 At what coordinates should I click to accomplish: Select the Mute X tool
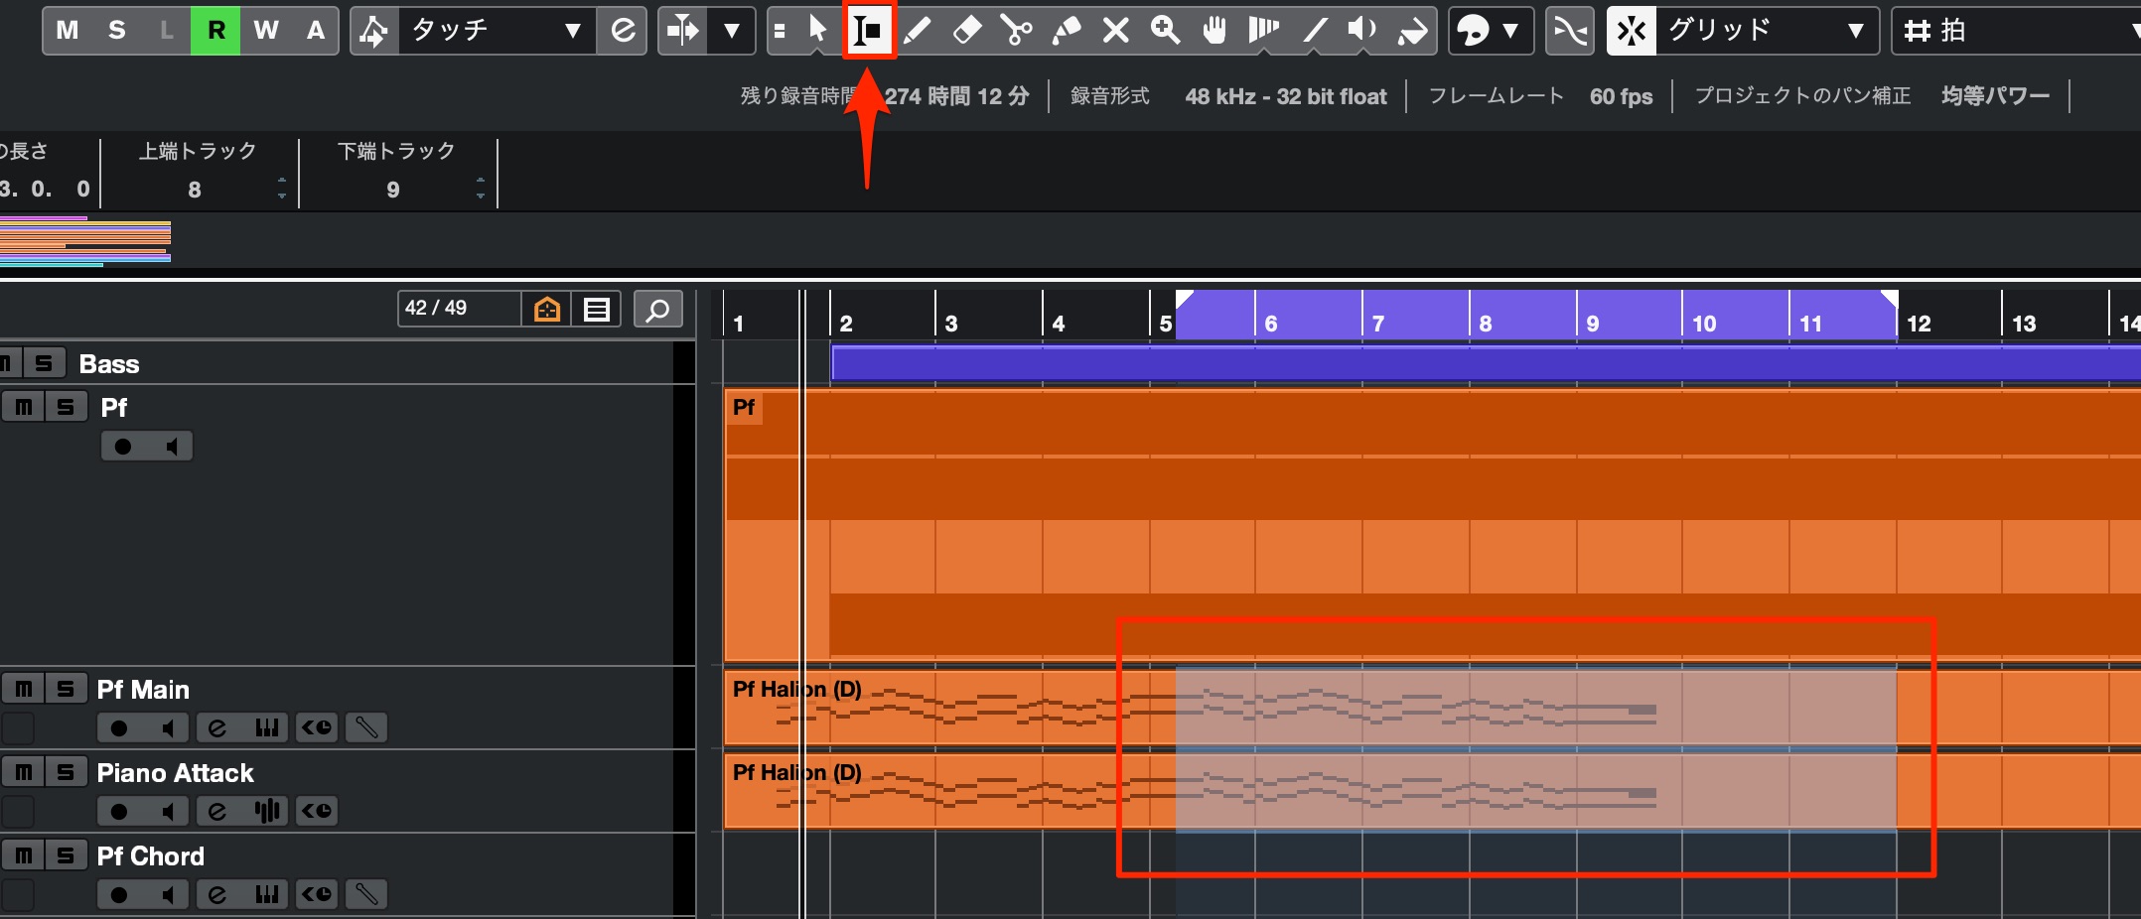(1115, 31)
